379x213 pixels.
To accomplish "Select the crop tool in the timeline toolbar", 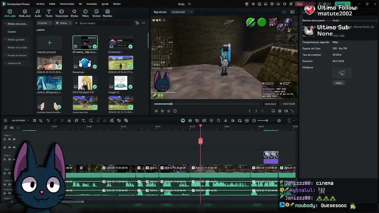I will point(91,120).
